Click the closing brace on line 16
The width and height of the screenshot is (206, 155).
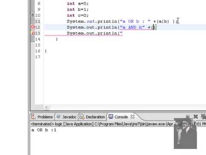45,51
